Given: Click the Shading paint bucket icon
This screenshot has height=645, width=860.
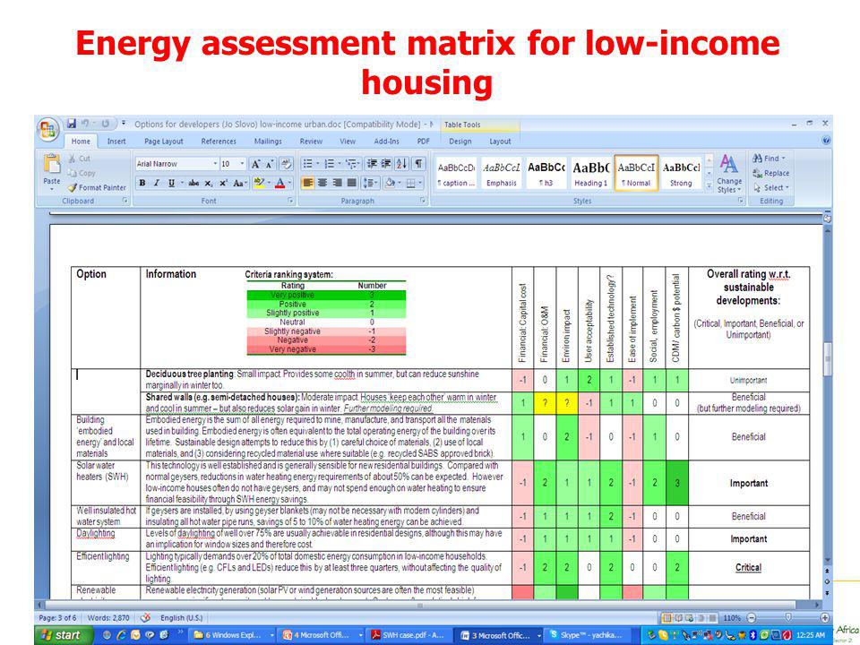Looking at the screenshot, I should tap(390, 183).
